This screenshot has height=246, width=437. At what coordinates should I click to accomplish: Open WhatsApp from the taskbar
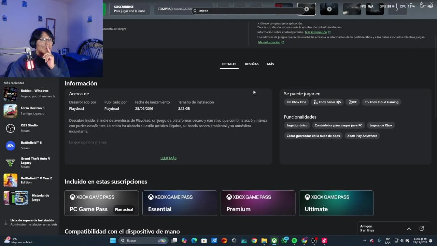[x=284, y=241]
